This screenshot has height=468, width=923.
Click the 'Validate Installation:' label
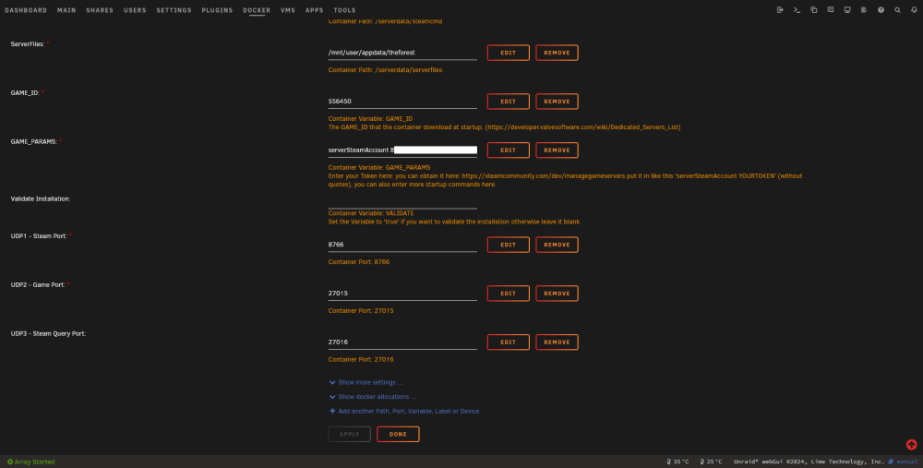[40, 199]
